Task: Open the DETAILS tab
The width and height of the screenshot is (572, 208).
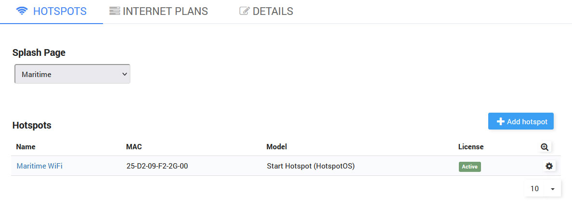Action: (273, 11)
